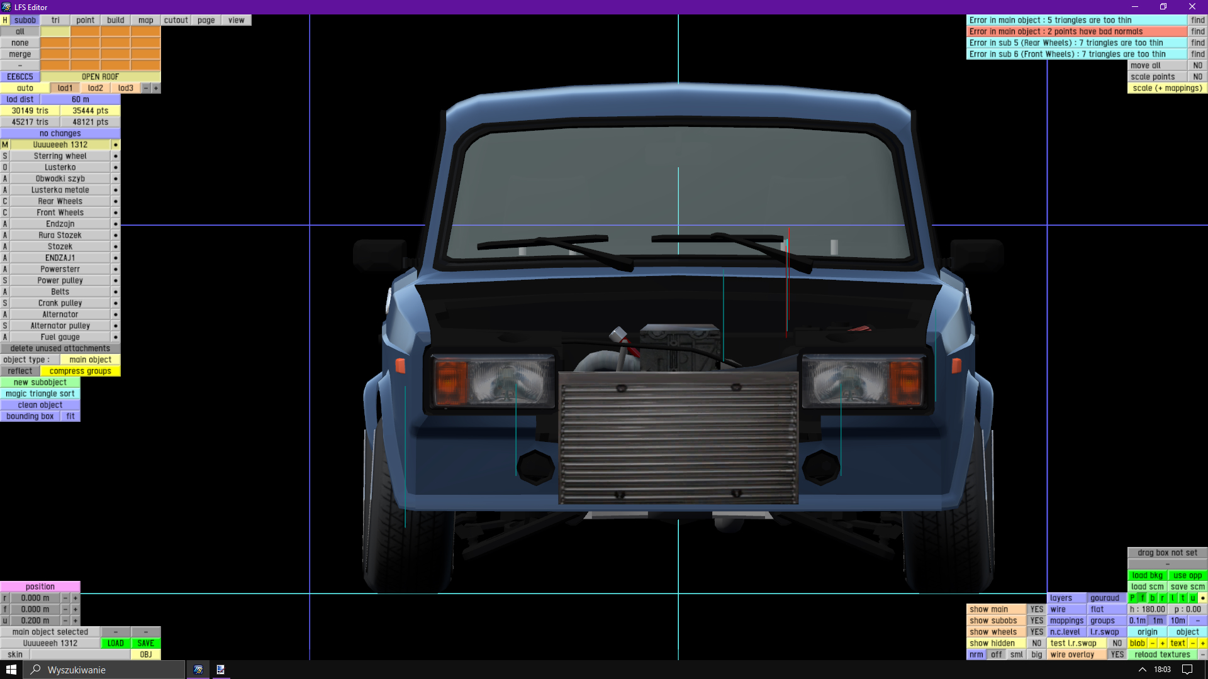Open the tri editing mode tab
This screenshot has width=1208, height=679.
coord(55,20)
